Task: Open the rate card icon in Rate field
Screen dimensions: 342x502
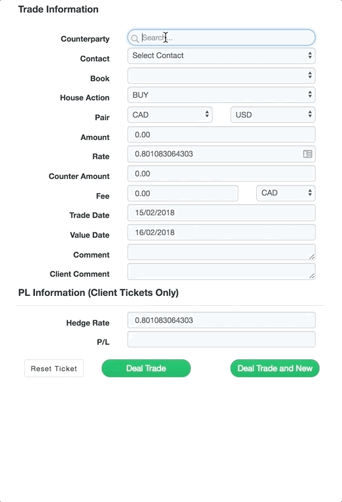Action: pyautogui.click(x=308, y=154)
